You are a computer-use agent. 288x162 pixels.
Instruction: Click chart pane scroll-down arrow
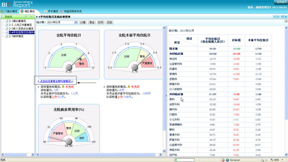(164, 151)
